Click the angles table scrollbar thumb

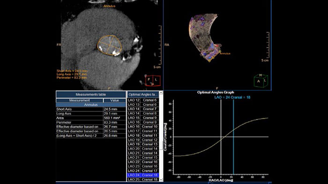tap(161, 145)
